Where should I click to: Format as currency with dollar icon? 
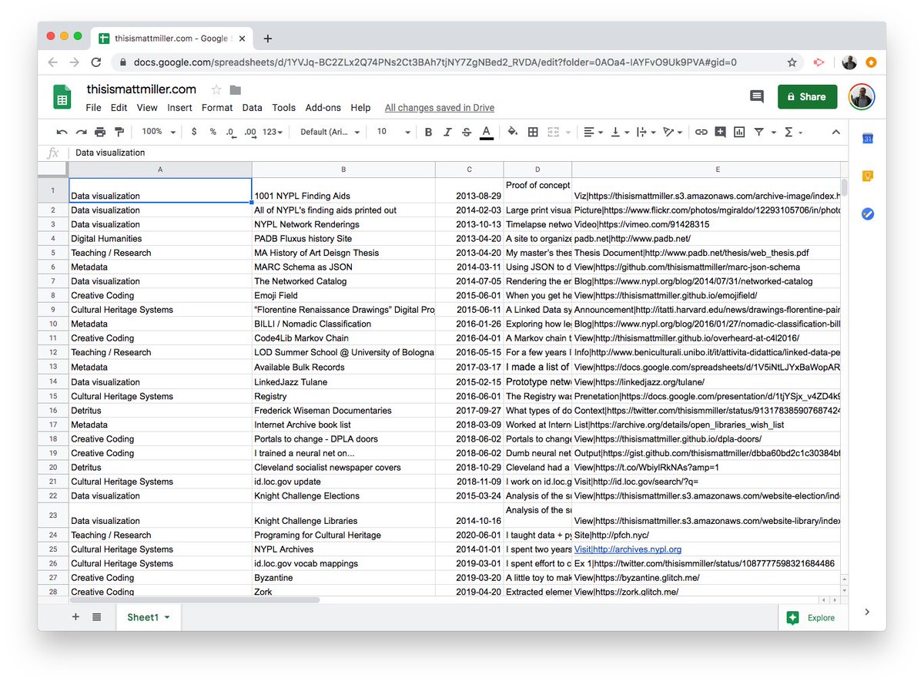pos(194,133)
